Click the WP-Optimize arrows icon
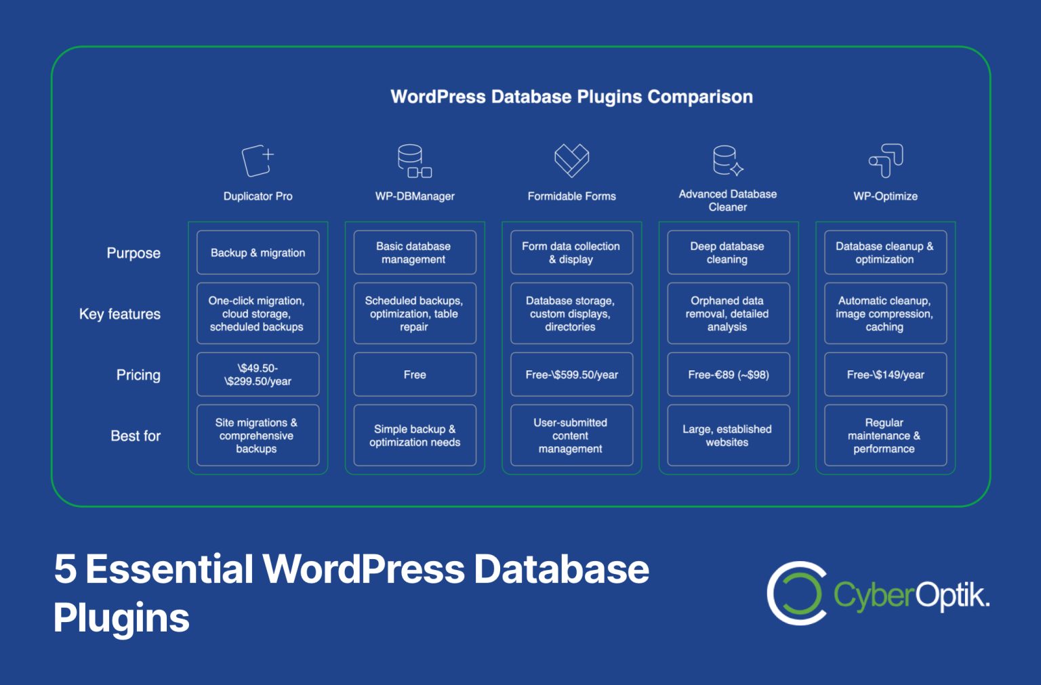 (885, 160)
